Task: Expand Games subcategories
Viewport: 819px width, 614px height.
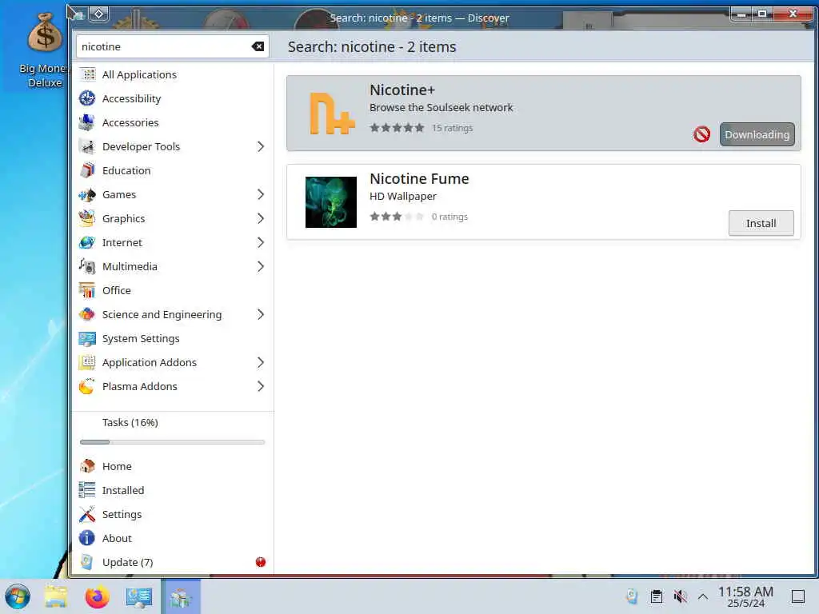Action: click(261, 195)
